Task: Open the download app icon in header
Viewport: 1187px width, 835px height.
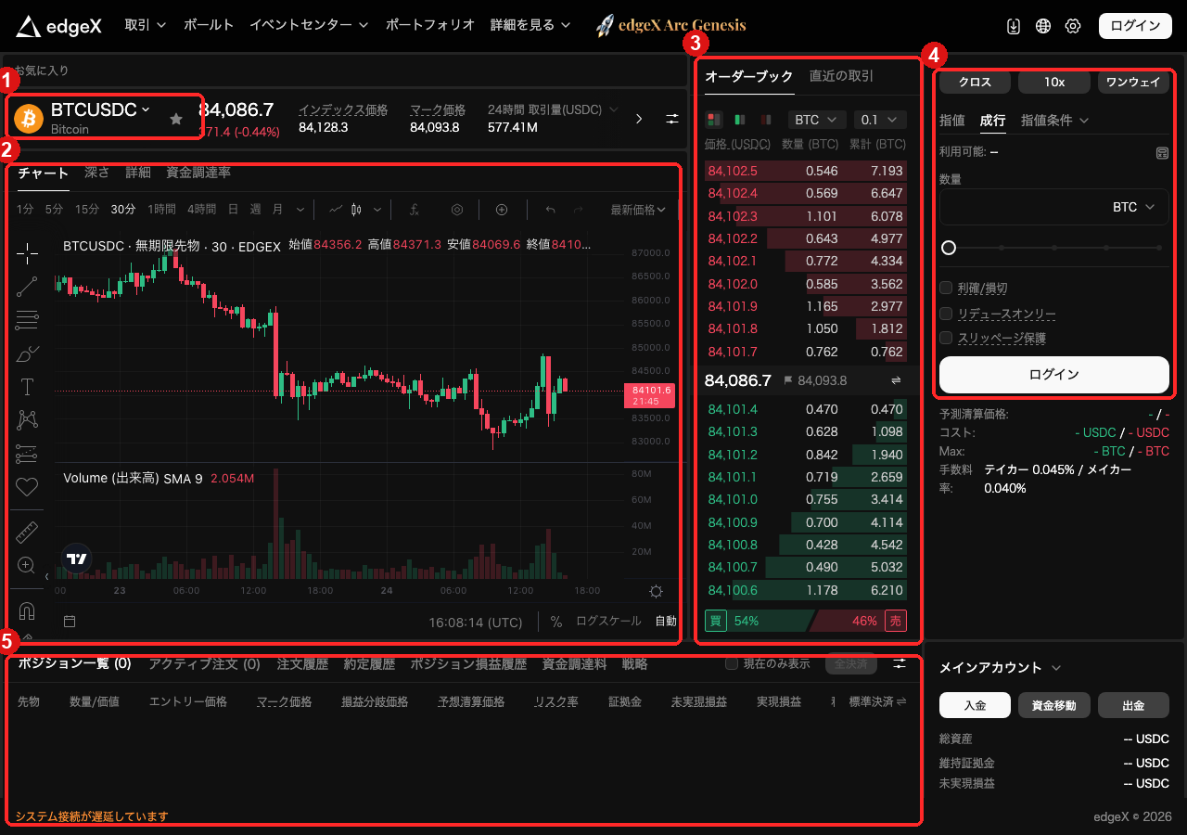Action: 1014,26
